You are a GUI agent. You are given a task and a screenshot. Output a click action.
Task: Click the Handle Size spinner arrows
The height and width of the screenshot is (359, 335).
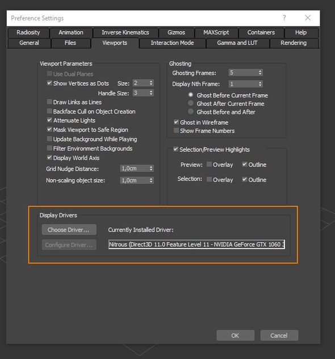click(151, 92)
